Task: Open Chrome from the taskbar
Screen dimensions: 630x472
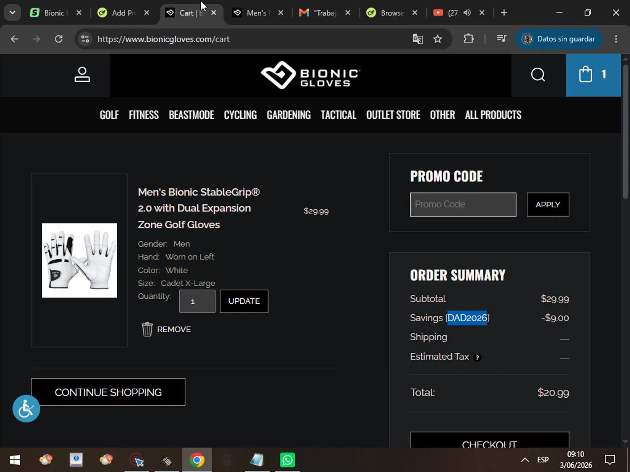Action: [197, 460]
